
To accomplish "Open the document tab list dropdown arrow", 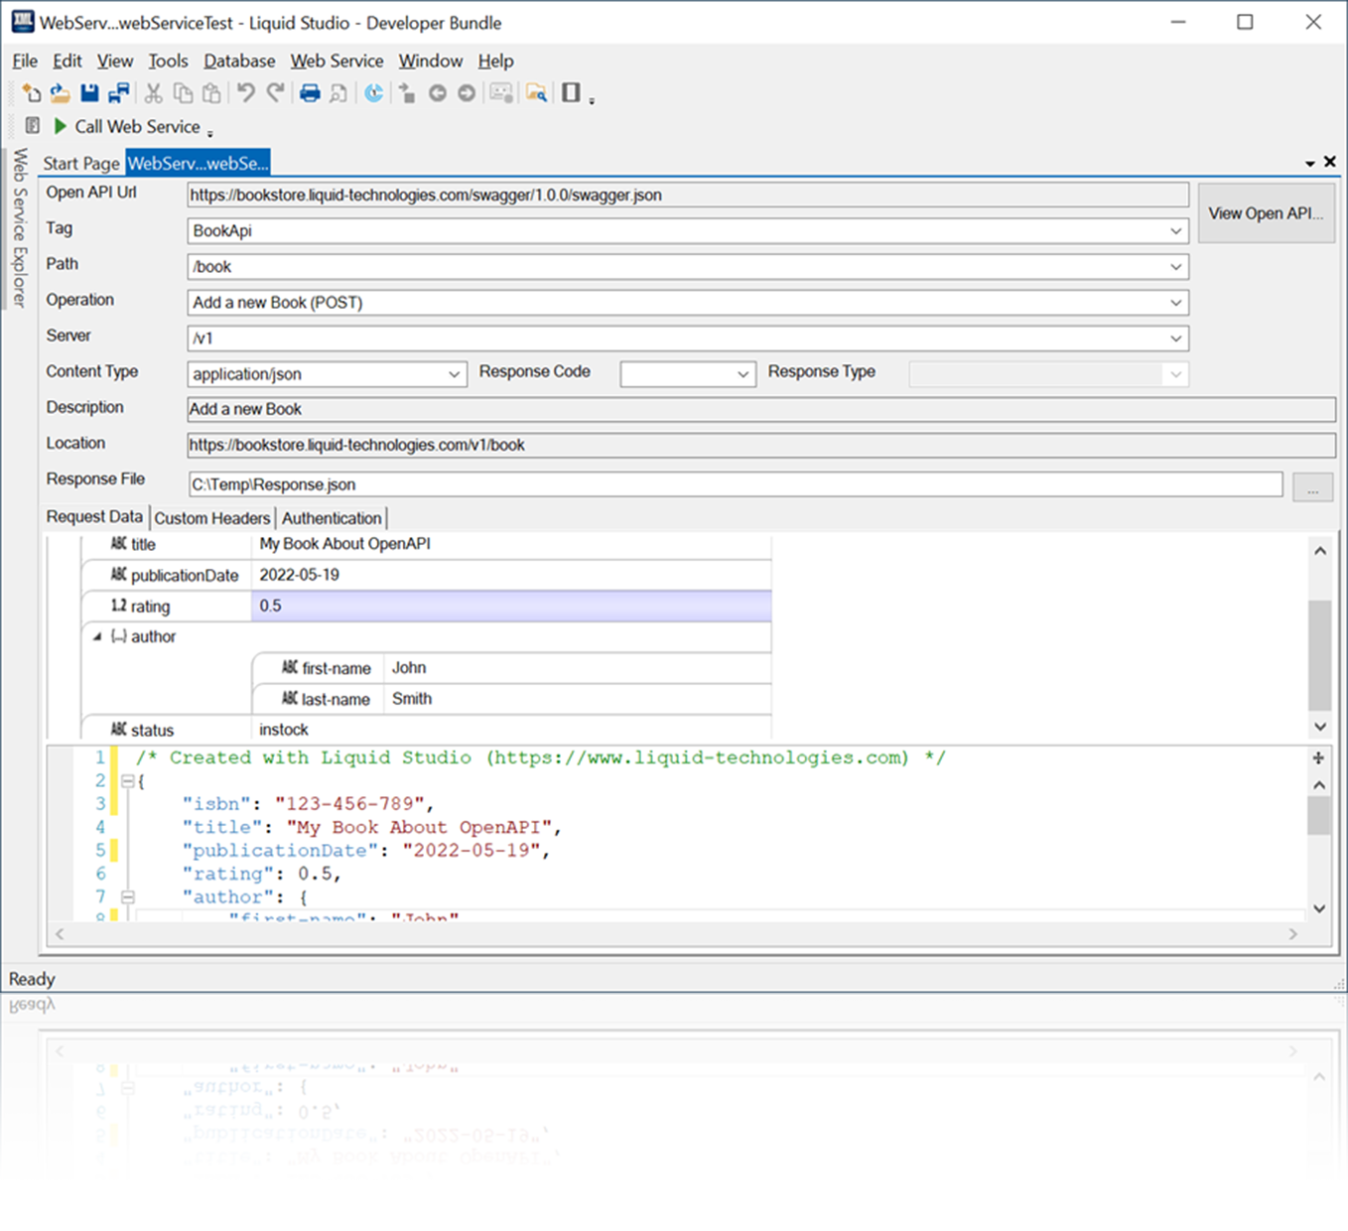I will [x=1309, y=164].
